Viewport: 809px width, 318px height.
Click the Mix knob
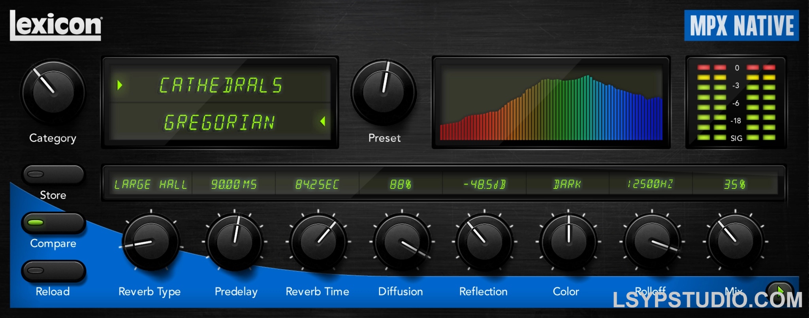[x=736, y=241]
